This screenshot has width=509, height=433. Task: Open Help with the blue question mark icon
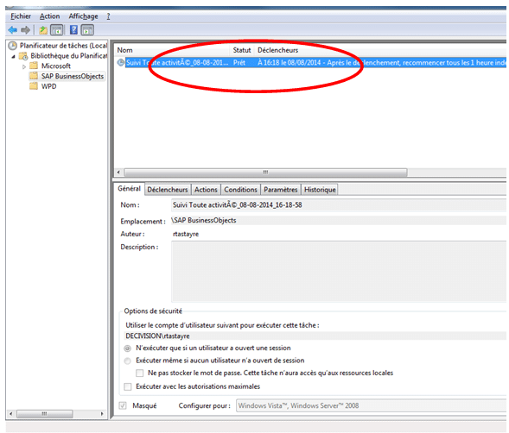[73, 30]
